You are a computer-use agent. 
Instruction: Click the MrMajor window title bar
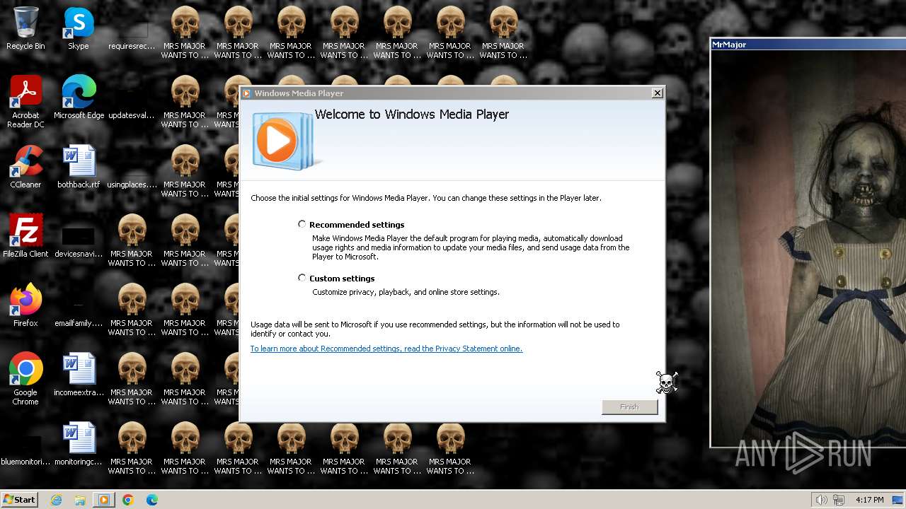pyautogui.click(x=808, y=45)
